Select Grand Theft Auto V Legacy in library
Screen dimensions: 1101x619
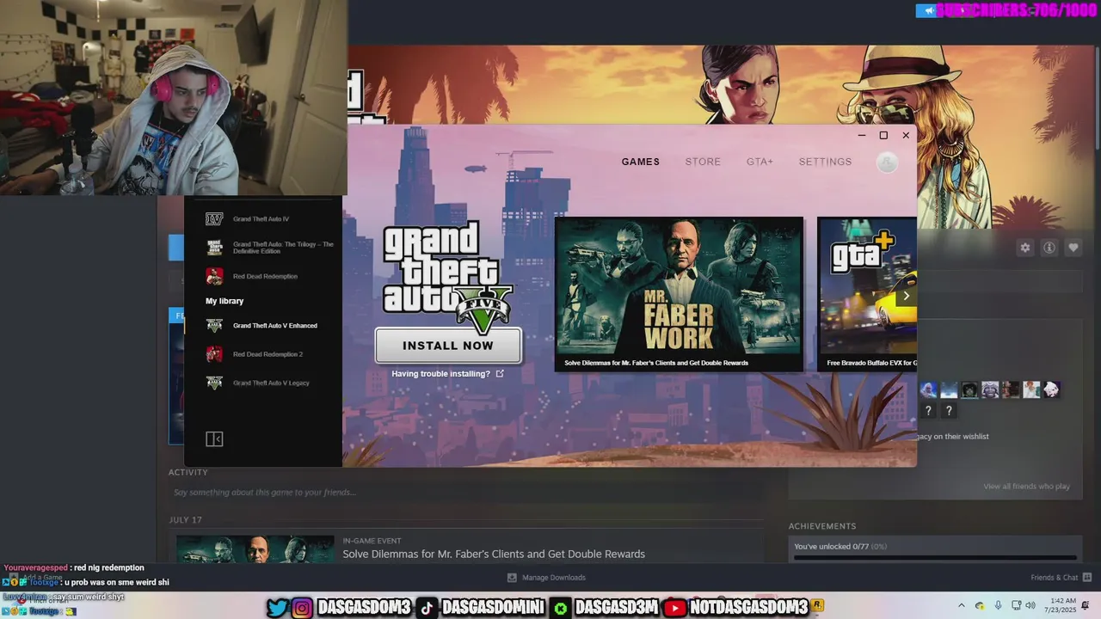[x=258, y=383]
